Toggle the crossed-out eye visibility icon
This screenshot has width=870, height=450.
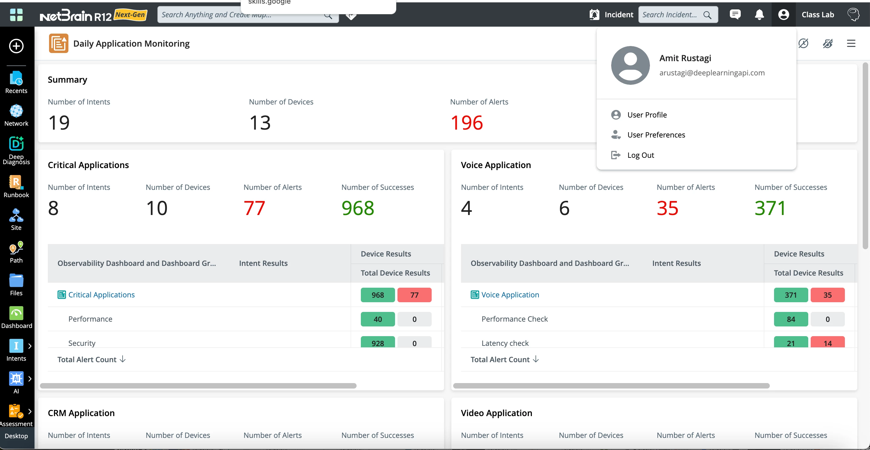point(827,43)
